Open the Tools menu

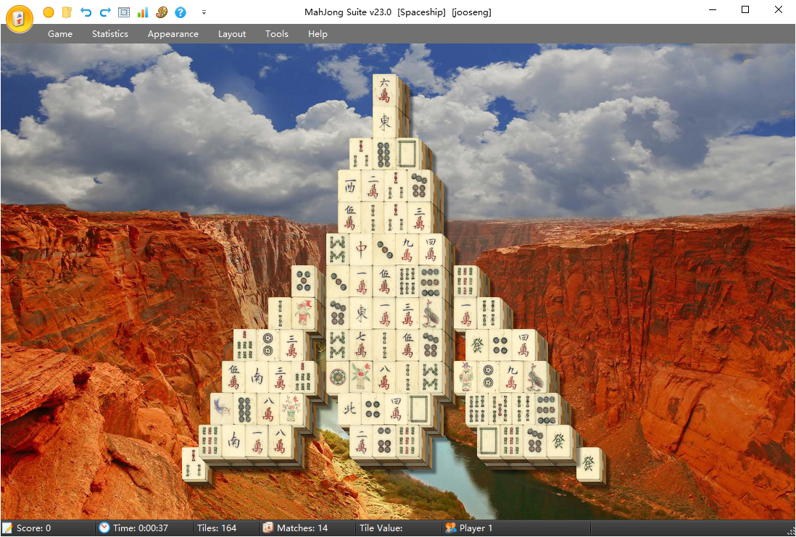tap(277, 33)
